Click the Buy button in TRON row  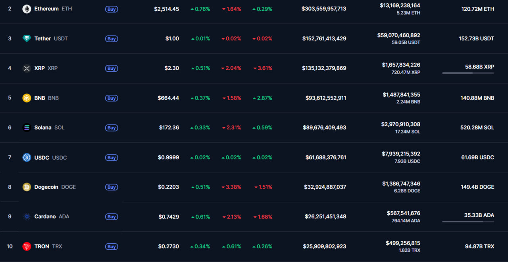(x=112, y=247)
